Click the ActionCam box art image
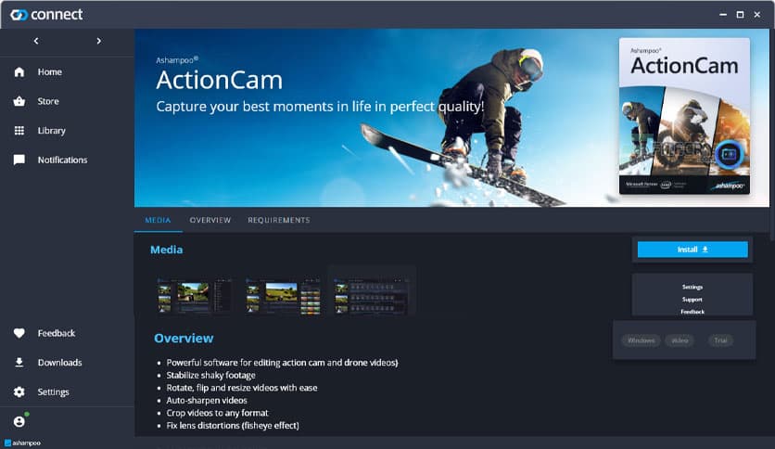The width and height of the screenshot is (775, 449). coord(684,116)
